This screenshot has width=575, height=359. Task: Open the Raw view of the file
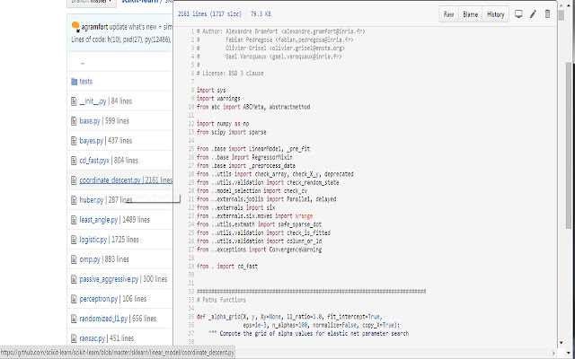click(448, 14)
